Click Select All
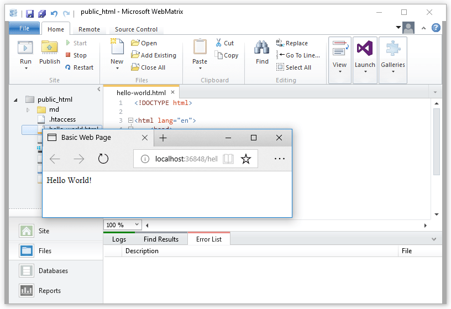451x309 pixels. click(x=293, y=67)
